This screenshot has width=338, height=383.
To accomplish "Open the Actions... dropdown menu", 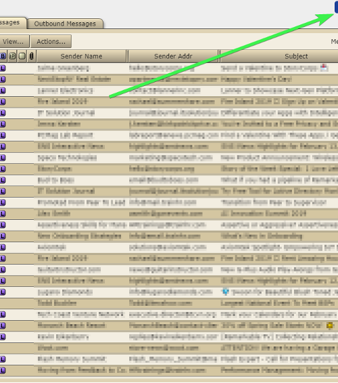I will pyautogui.click(x=51, y=41).
